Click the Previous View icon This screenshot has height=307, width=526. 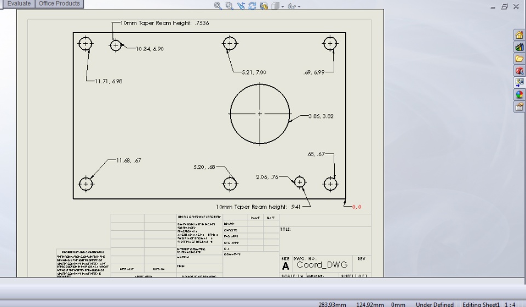(241, 5)
